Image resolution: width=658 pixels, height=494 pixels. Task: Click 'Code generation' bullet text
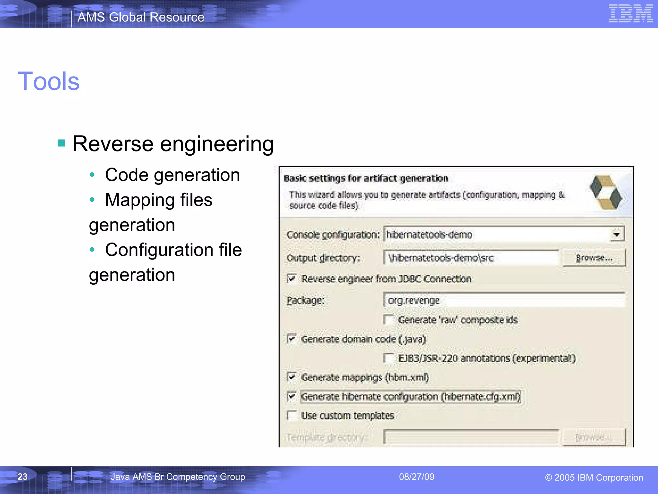pyautogui.click(x=173, y=175)
